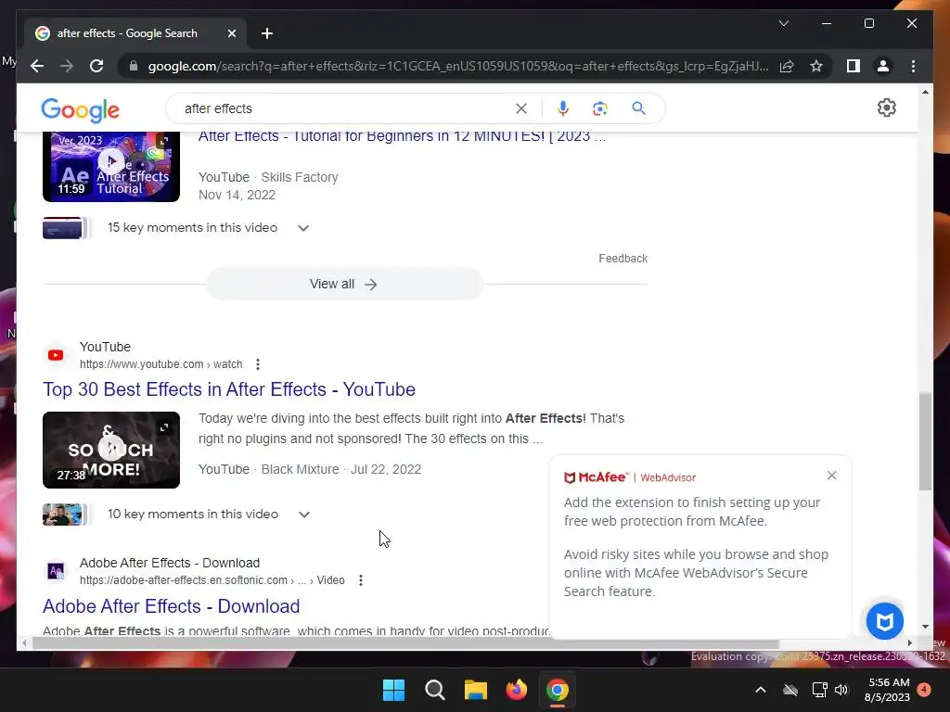Open the Chrome three-dot menu
Screen dimensions: 950x712
click(913, 66)
